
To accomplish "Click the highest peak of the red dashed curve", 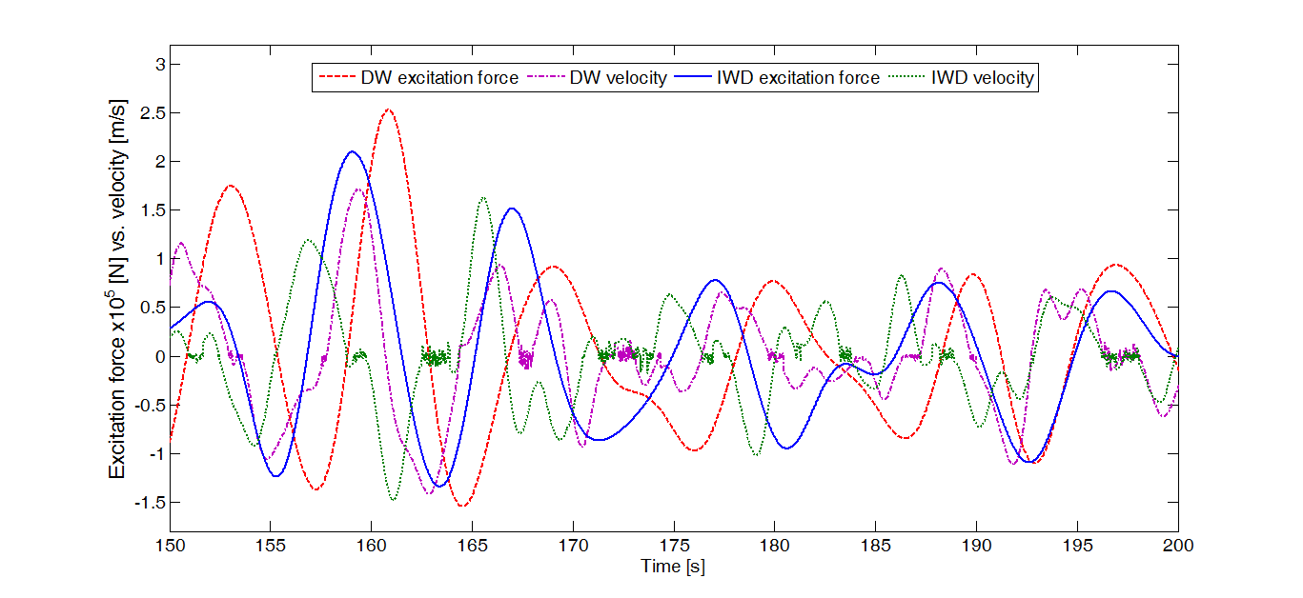I will click(388, 110).
